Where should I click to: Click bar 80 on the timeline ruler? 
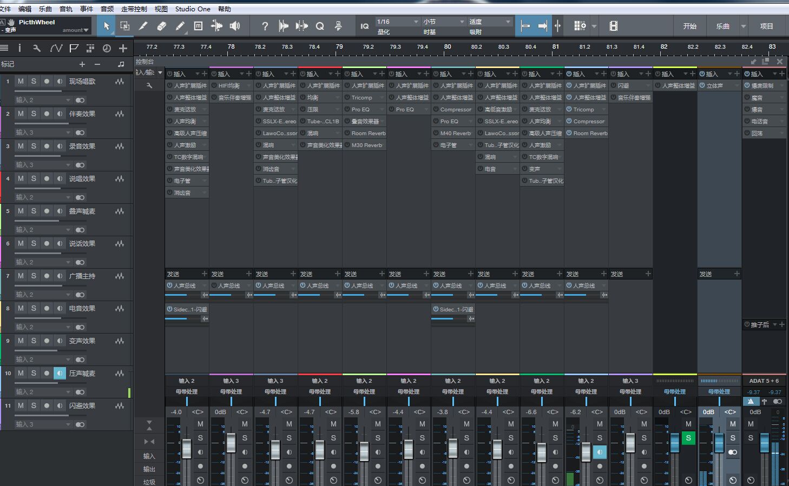(x=448, y=47)
